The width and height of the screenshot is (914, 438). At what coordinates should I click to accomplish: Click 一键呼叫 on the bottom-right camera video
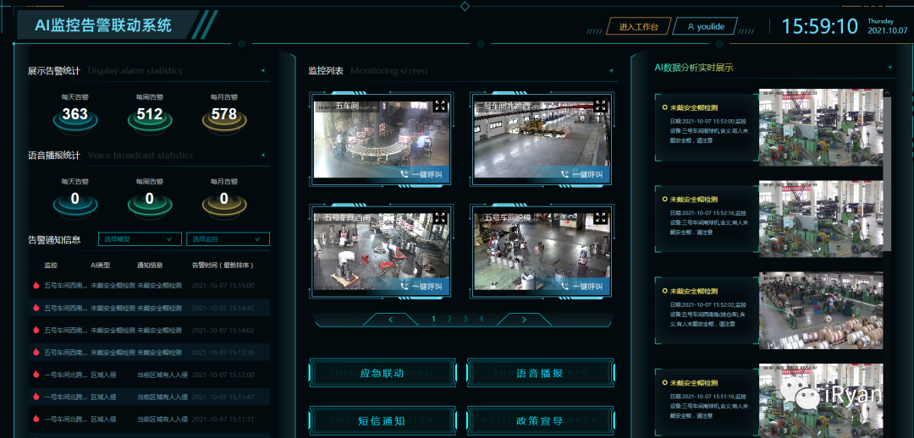pyautogui.click(x=581, y=286)
